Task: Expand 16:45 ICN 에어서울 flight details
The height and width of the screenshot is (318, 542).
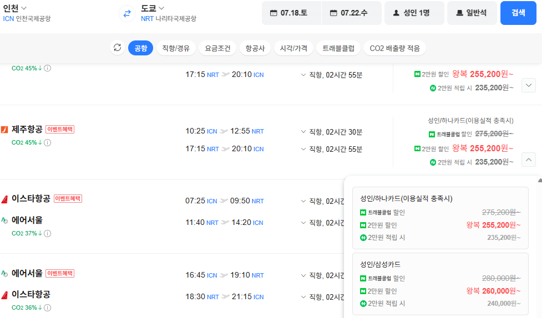Action: 303,275
